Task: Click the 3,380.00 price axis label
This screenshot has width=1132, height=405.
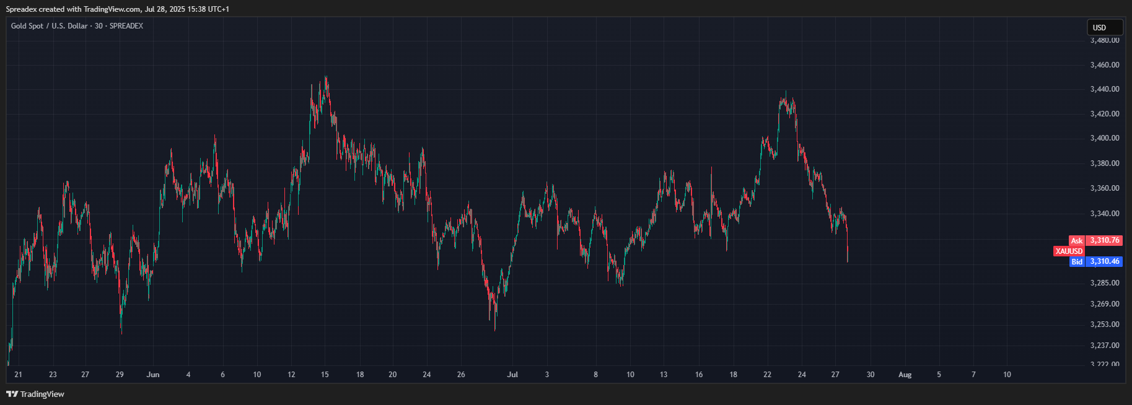Action: click(x=1105, y=163)
